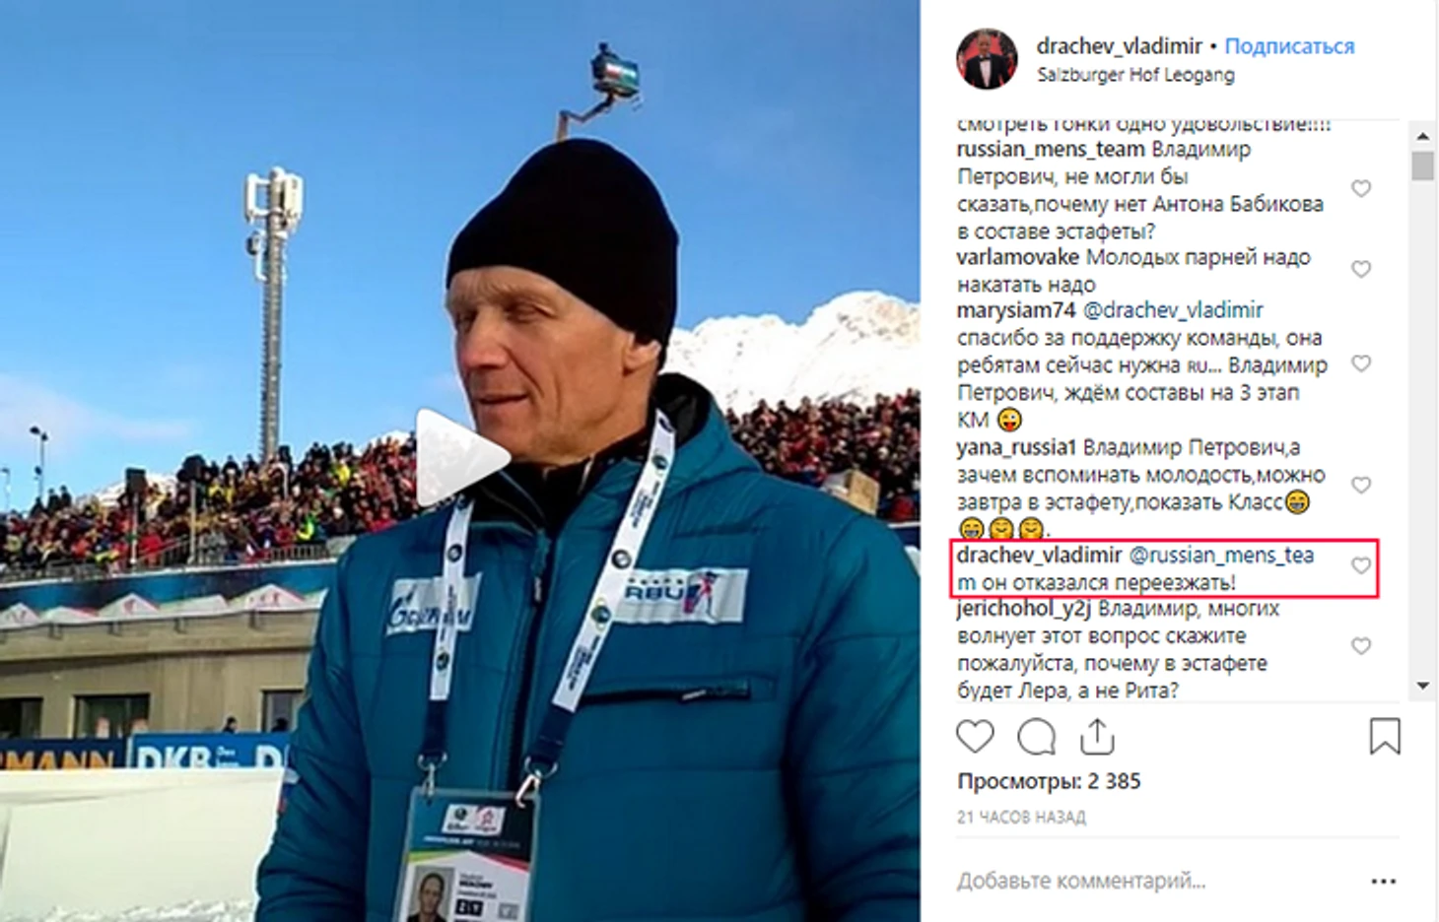Open comments with the speech bubble icon

[1036, 737]
